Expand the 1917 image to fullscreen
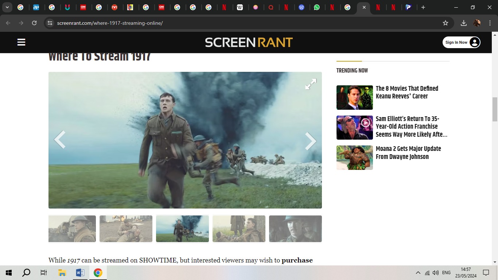Viewport: 498px width, 280px height. point(311,84)
